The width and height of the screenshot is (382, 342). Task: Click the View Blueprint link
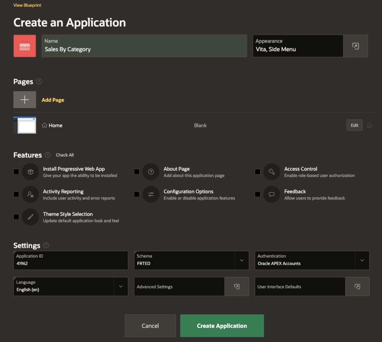coord(27,5)
